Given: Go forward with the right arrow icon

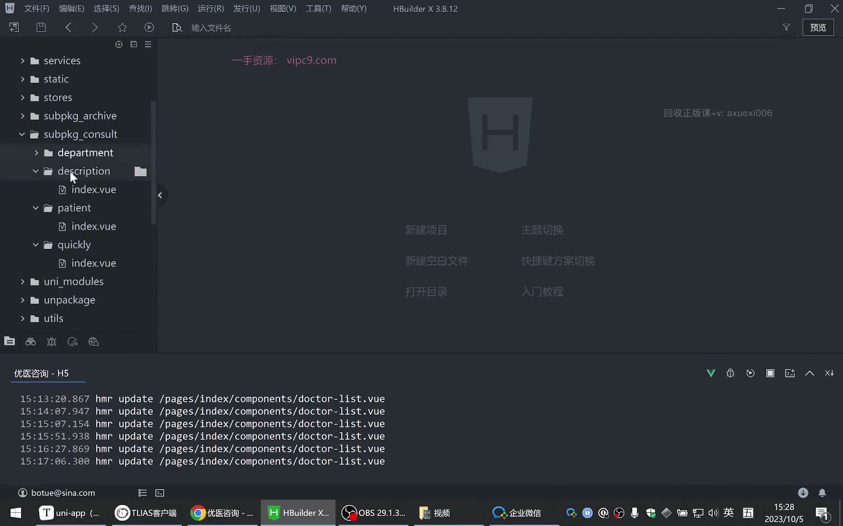Looking at the screenshot, I should (95, 27).
